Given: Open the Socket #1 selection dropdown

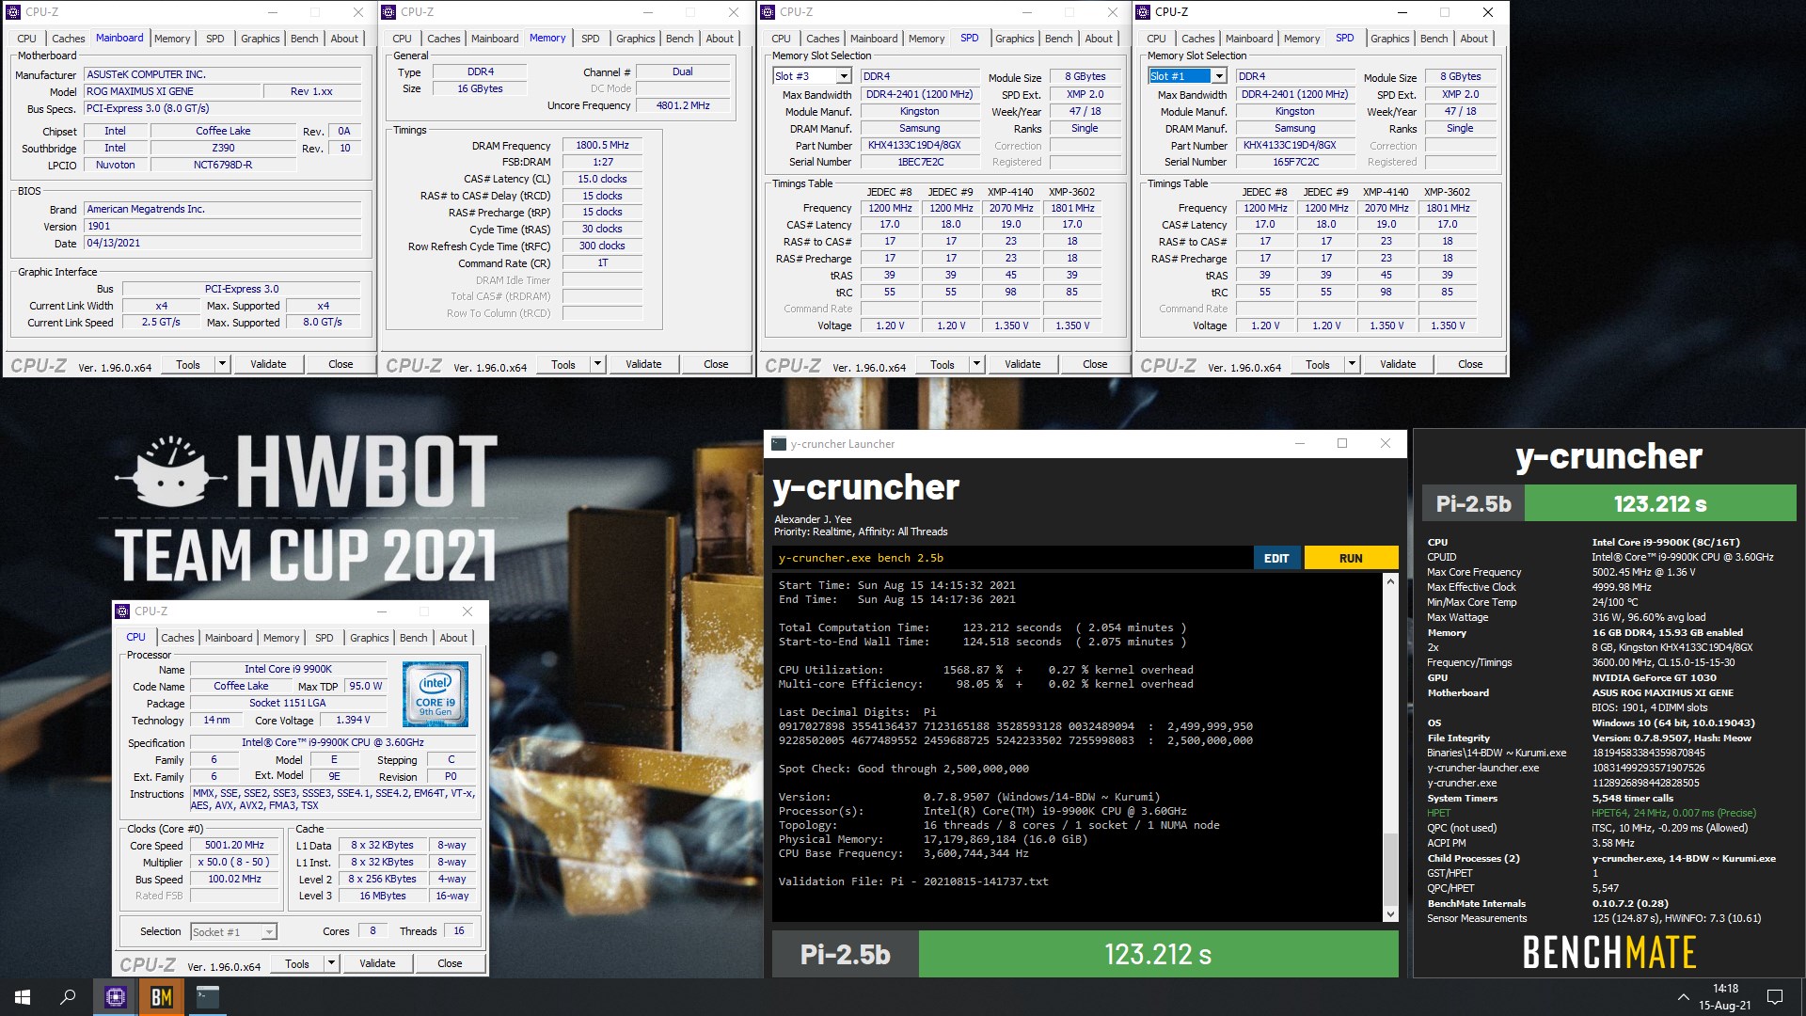Looking at the screenshot, I should coord(269,932).
